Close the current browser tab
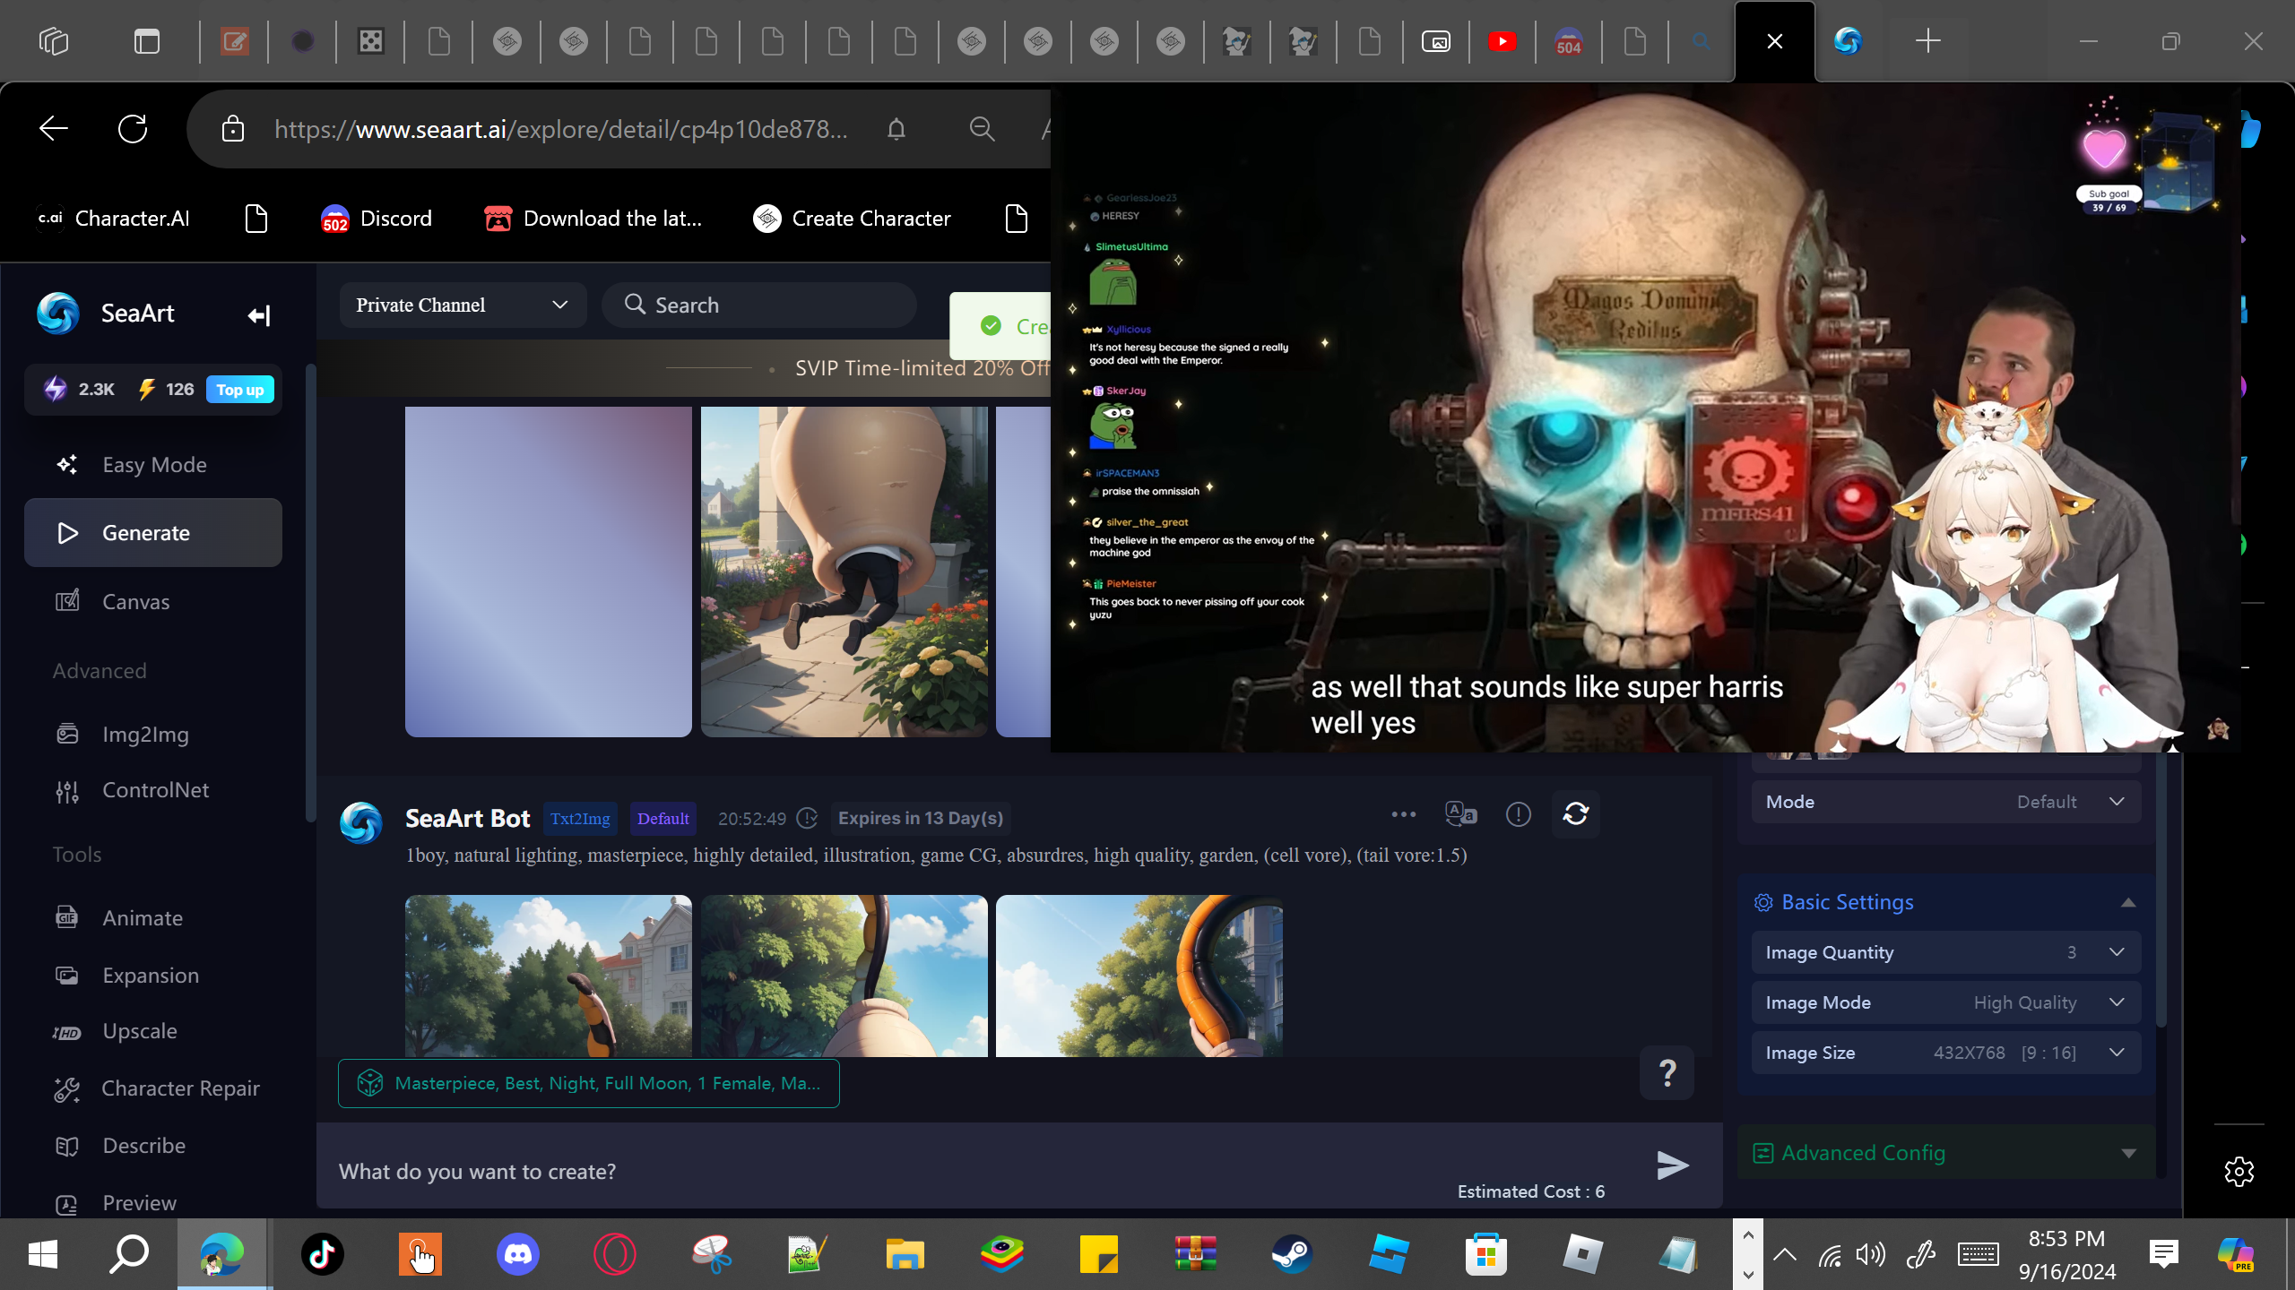The image size is (2295, 1290). coord(1775,41)
